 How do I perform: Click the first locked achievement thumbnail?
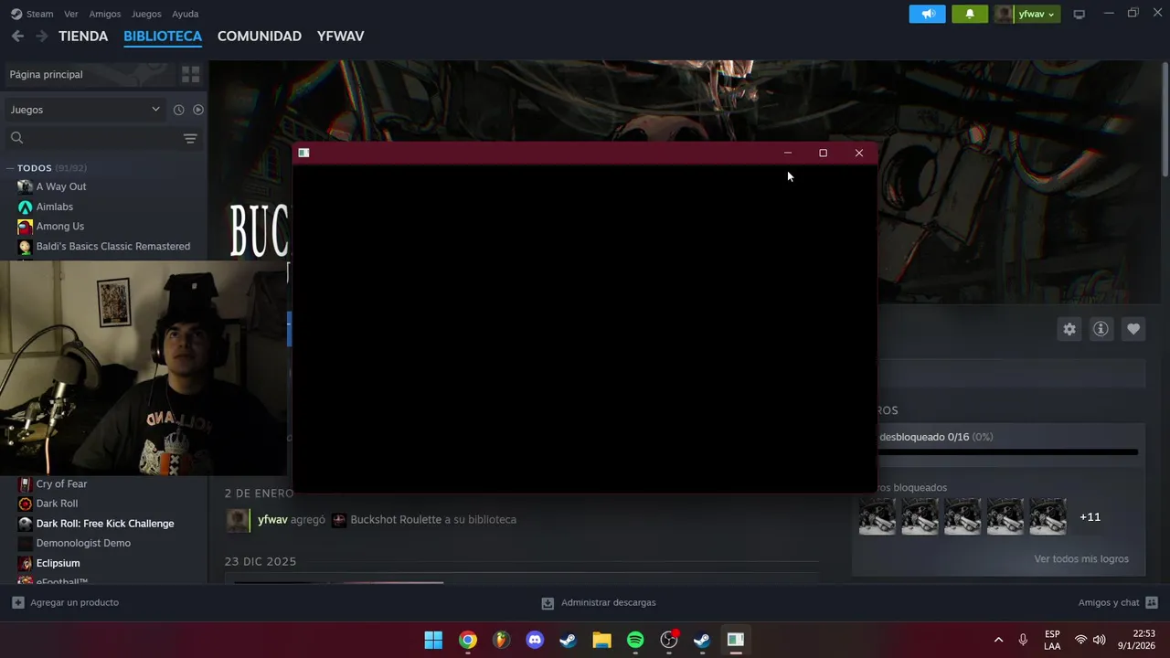coord(877,516)
